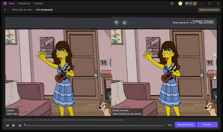
Task: Maximize the application window
Action: [210, 3]
